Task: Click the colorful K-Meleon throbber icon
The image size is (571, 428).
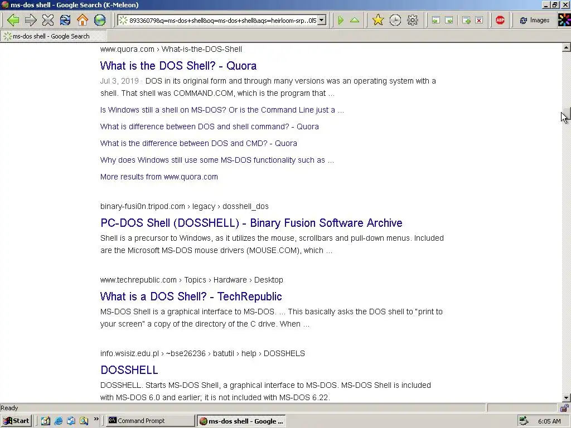Action: [x=564, y=20]
